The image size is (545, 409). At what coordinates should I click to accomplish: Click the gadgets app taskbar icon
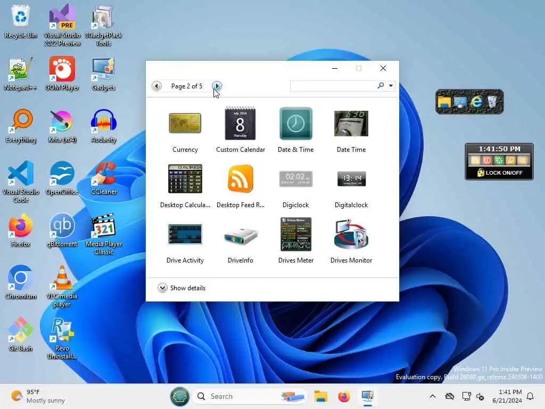point(367,396)
